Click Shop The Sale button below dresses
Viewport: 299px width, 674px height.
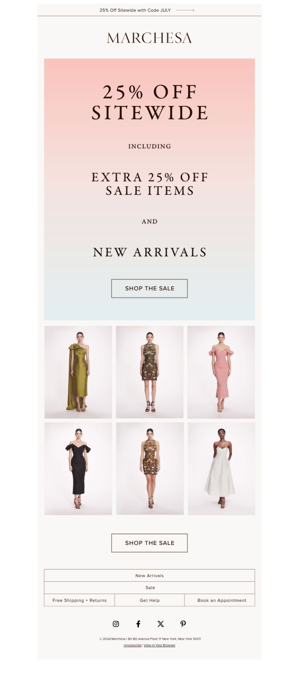tap(149, 543)
